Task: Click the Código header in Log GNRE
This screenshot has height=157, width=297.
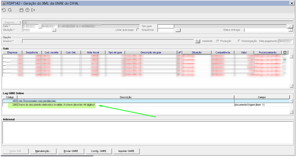Action: [10, 97]
